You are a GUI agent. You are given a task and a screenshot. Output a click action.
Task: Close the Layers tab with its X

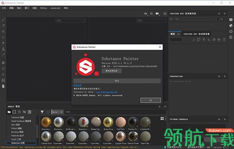click(178, 34)
